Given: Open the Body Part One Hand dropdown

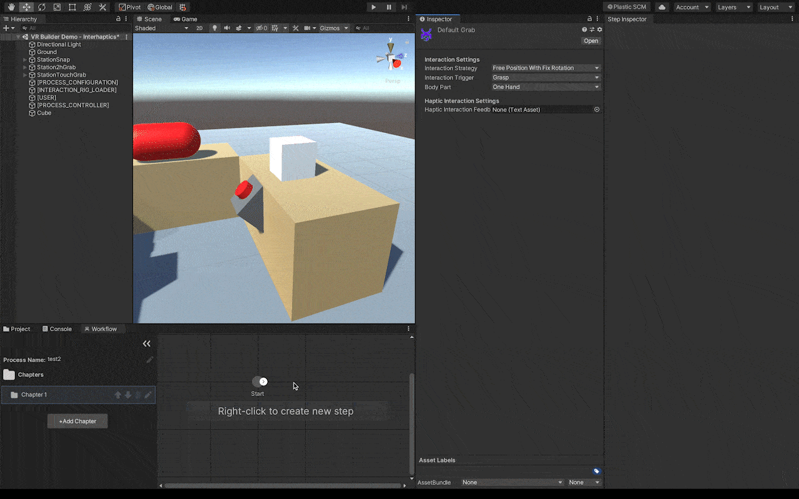Looking at the screenshot, I should pos(546,87).
